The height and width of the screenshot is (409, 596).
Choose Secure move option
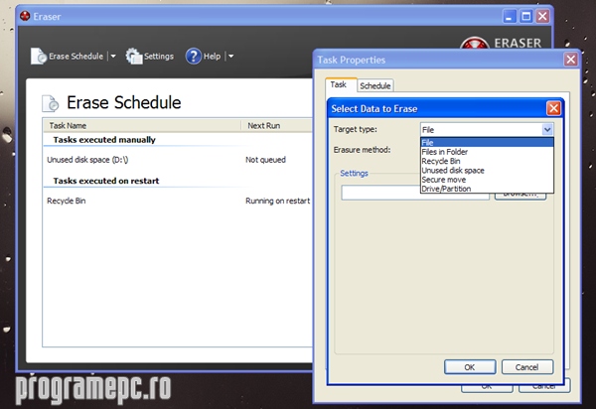487,180
